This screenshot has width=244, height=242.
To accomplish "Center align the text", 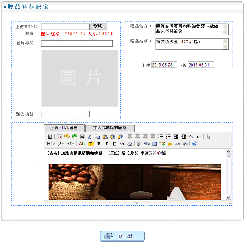I will 138,137.
